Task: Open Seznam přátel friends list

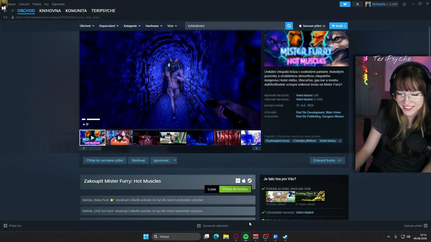Action: [x=416, y=226]
